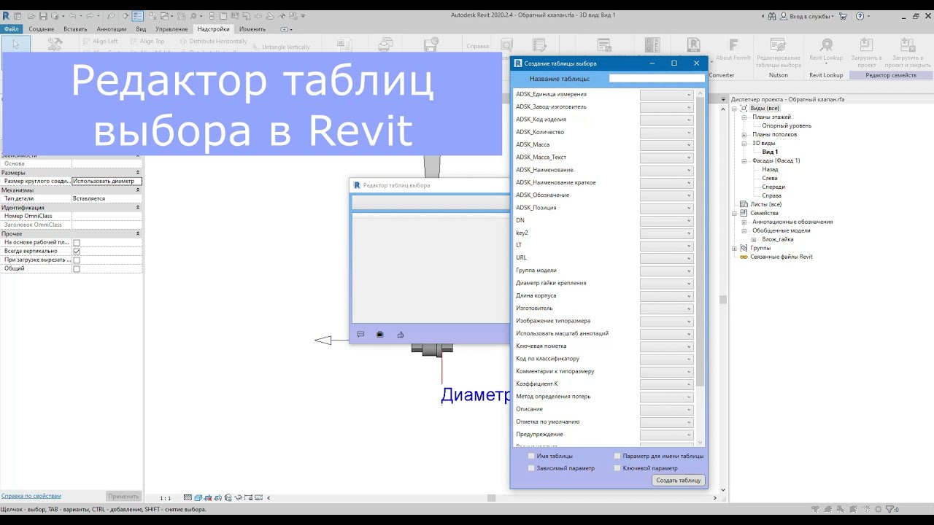Click the view scale 1 : 1 control
The height and width of the screenshot is (525, 934).
point(166,498)
